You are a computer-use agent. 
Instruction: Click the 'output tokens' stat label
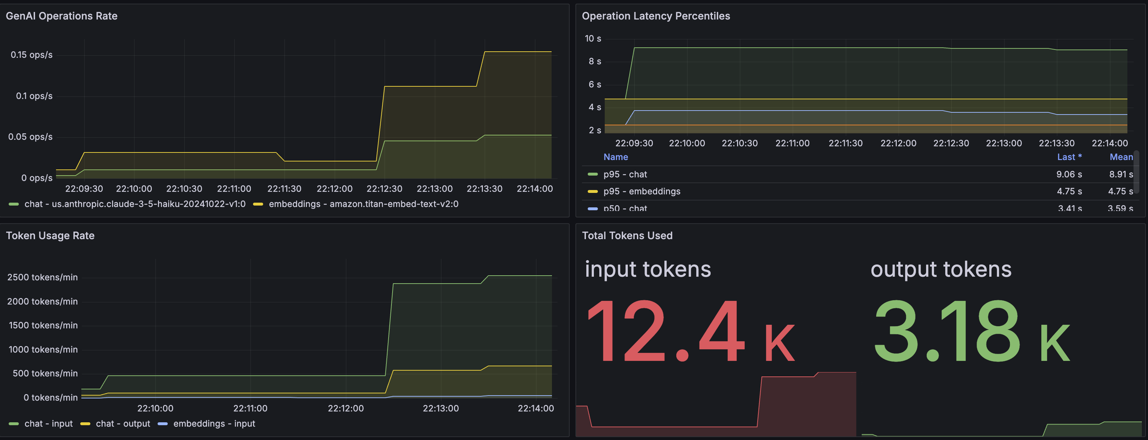click(x=941, y=269)
